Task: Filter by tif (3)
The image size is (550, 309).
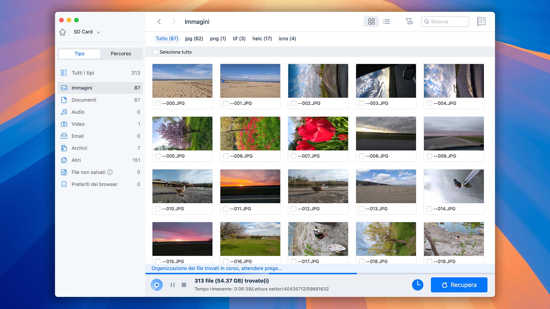Action: point(239,39)
